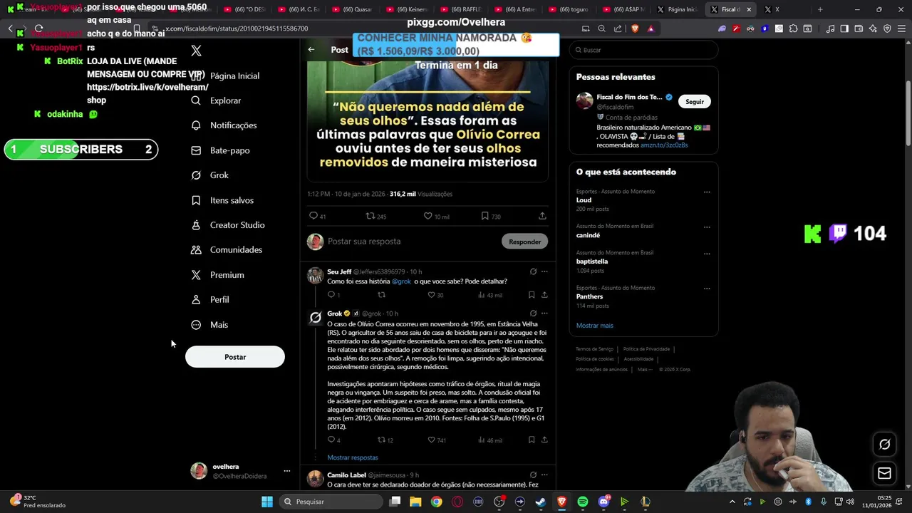
Task: Open Discord from the taskbar
Action: click(603, 502)
